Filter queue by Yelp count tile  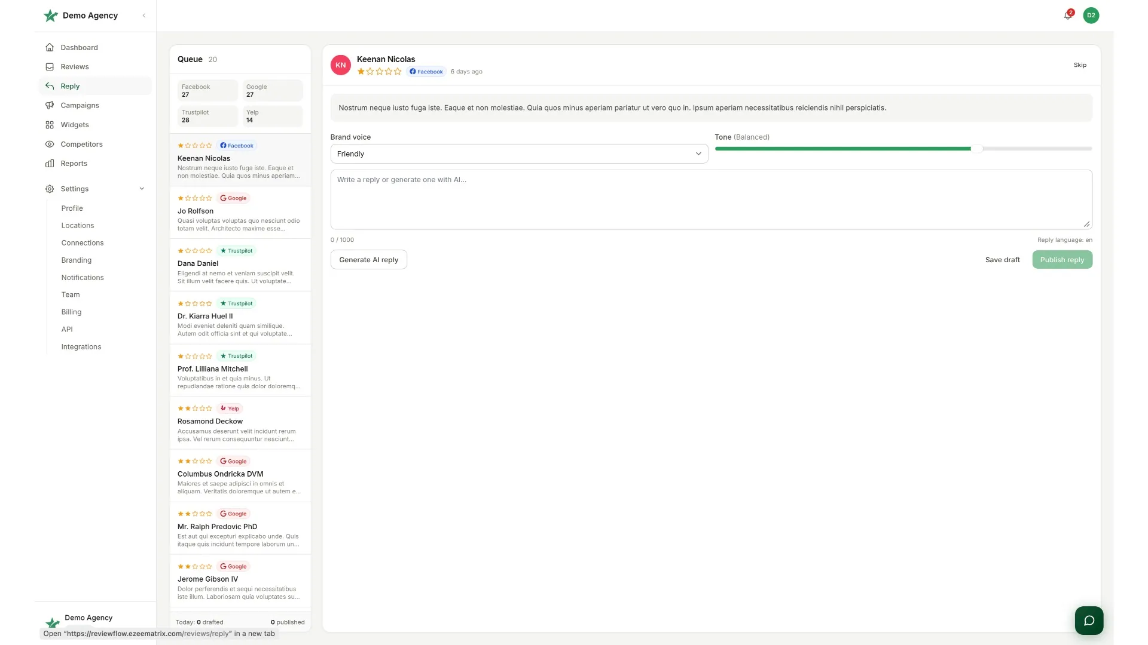pos(273,116)
